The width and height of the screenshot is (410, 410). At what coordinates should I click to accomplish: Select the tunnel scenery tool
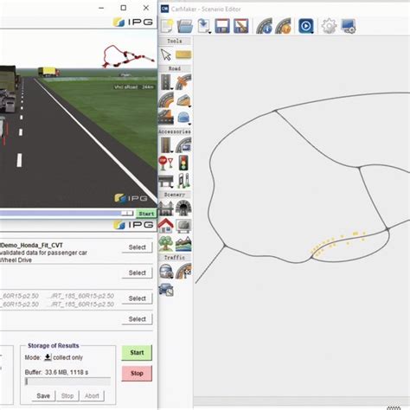(x=183, y=208)
